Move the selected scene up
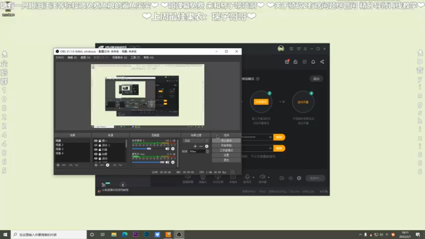 (71, 165)
